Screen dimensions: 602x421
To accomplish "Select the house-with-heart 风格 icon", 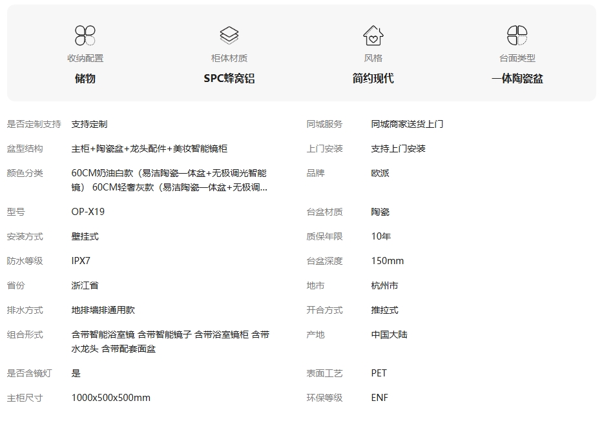I will 373,36.
